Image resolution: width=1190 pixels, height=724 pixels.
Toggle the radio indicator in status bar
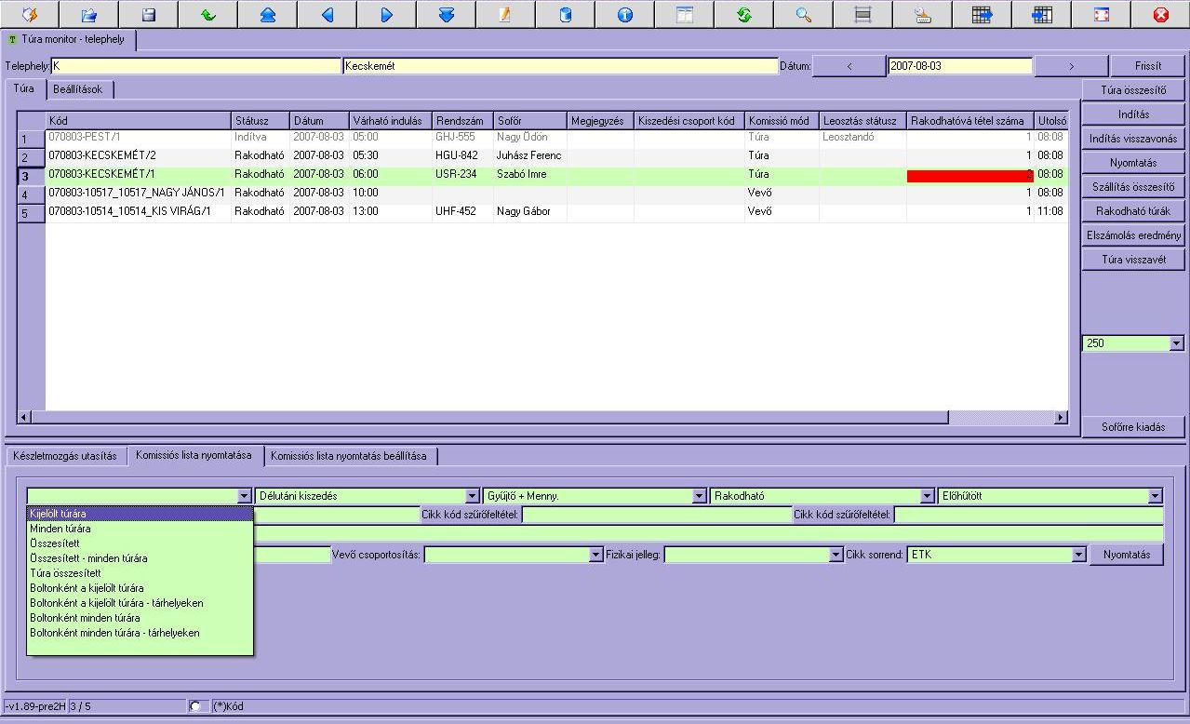(195, 706)
